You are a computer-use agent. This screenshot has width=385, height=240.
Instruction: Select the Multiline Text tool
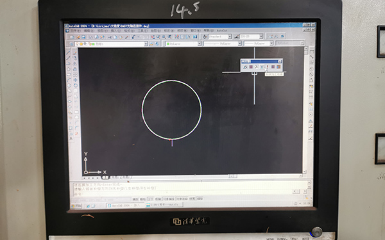pos(71,139)
